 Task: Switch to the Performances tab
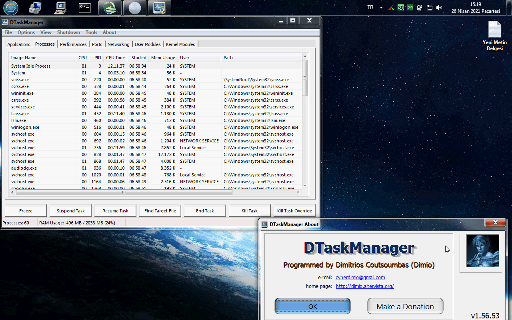pos(73,44)
